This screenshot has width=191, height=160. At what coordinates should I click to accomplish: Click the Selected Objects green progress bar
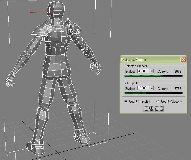click(154, 76)
